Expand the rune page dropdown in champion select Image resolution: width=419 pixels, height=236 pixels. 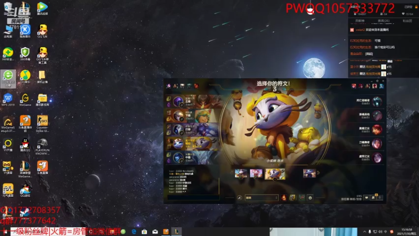pyautogui.click(x=261, y=198)
